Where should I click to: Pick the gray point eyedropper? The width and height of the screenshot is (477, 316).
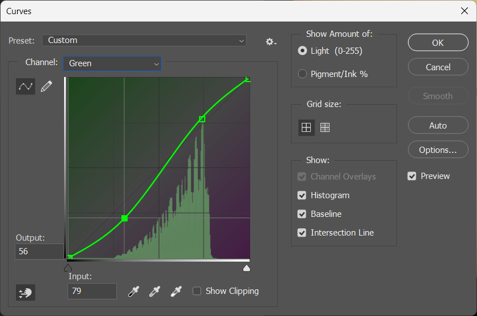(154, 292)
